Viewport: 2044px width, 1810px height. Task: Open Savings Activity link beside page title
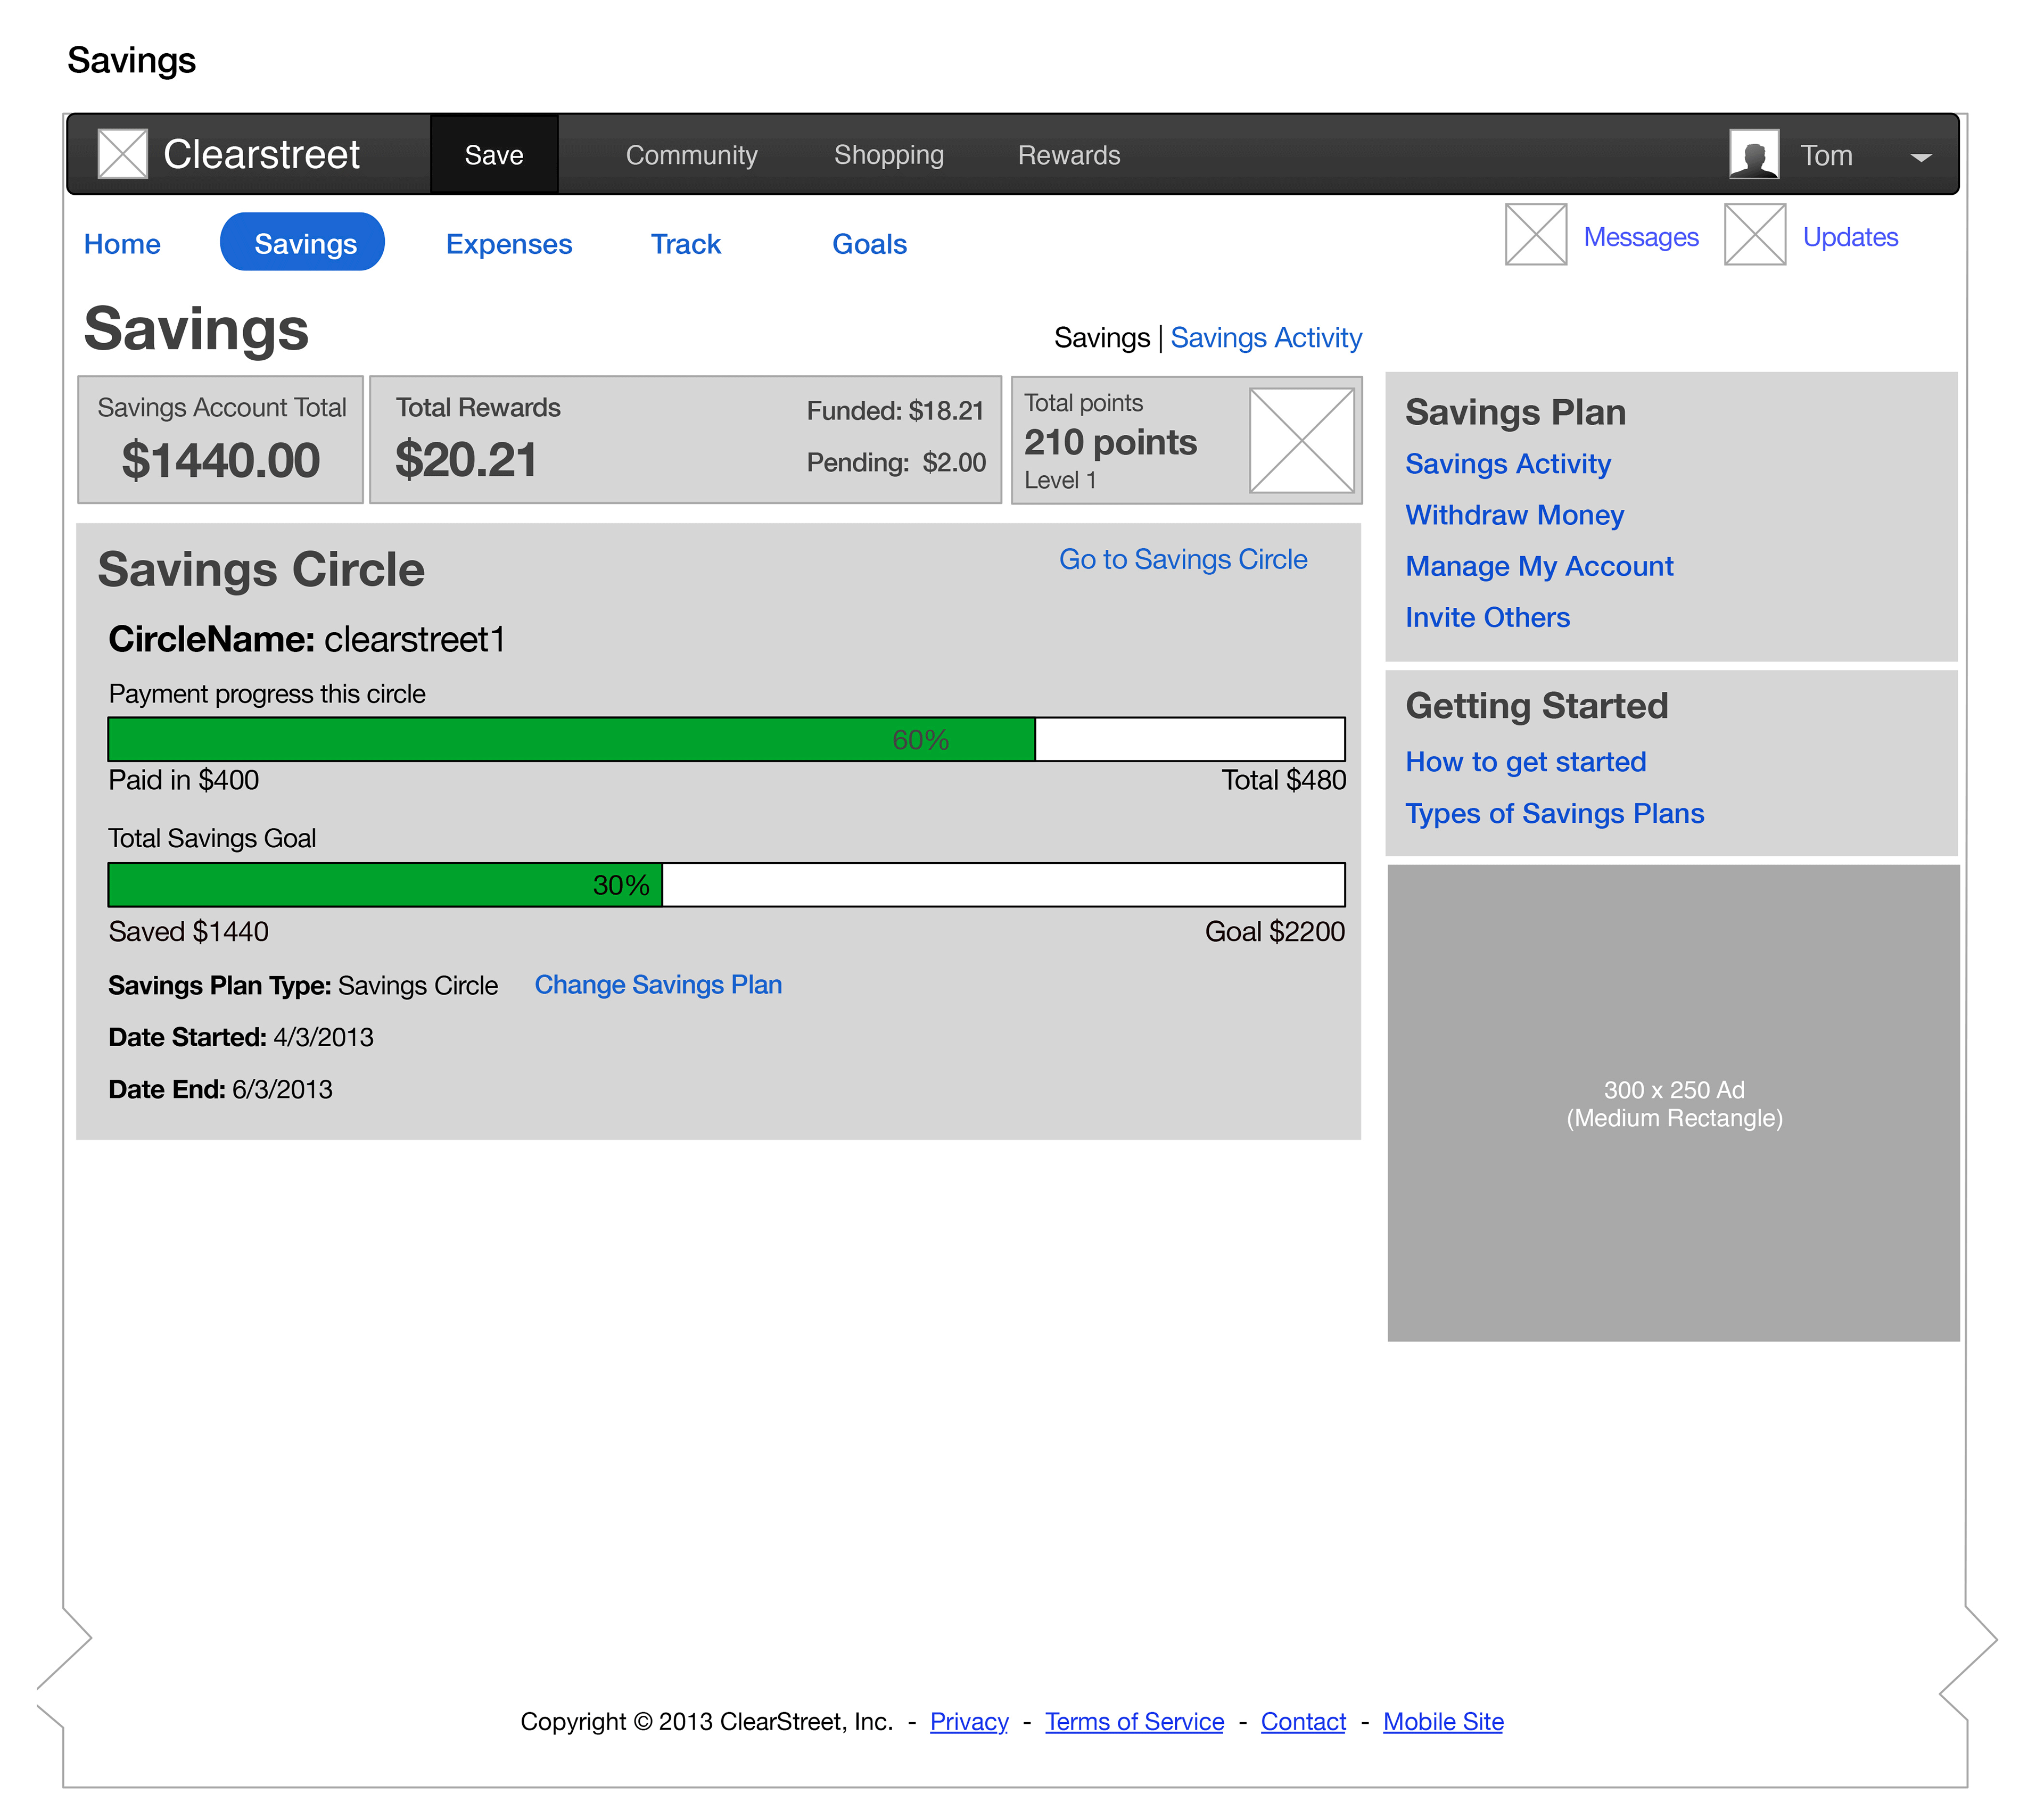tap(1266, 338)
